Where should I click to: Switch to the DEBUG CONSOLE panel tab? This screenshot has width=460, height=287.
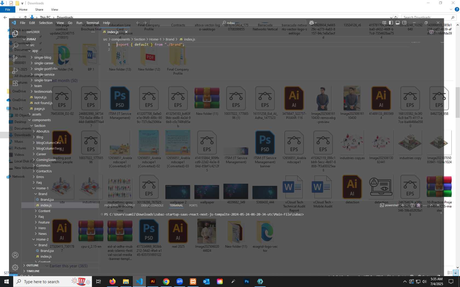(152, 205)
